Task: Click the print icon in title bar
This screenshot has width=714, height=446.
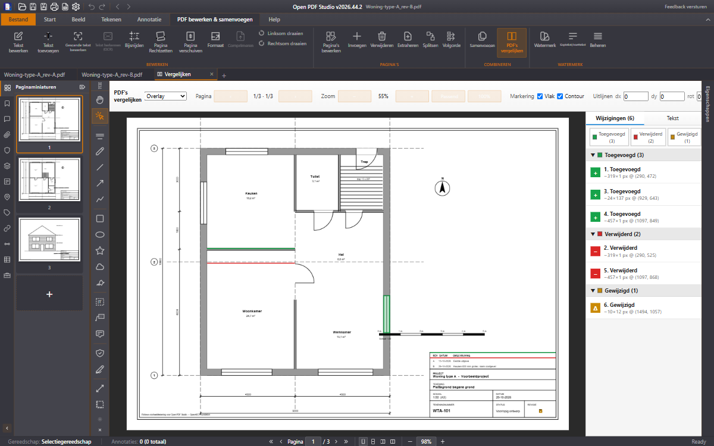Action: [x=54, y=7]
